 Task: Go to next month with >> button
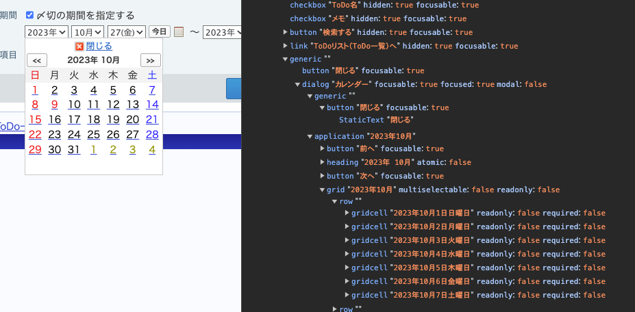coord(151,60)
